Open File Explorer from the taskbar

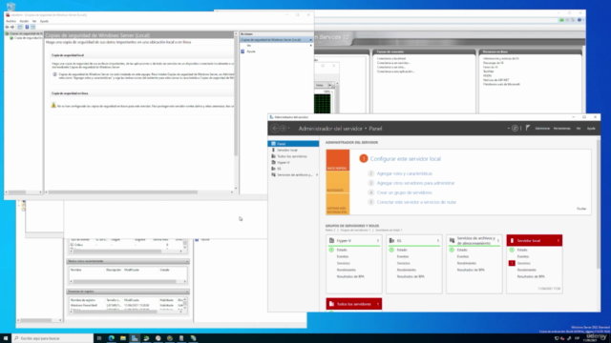123,338
